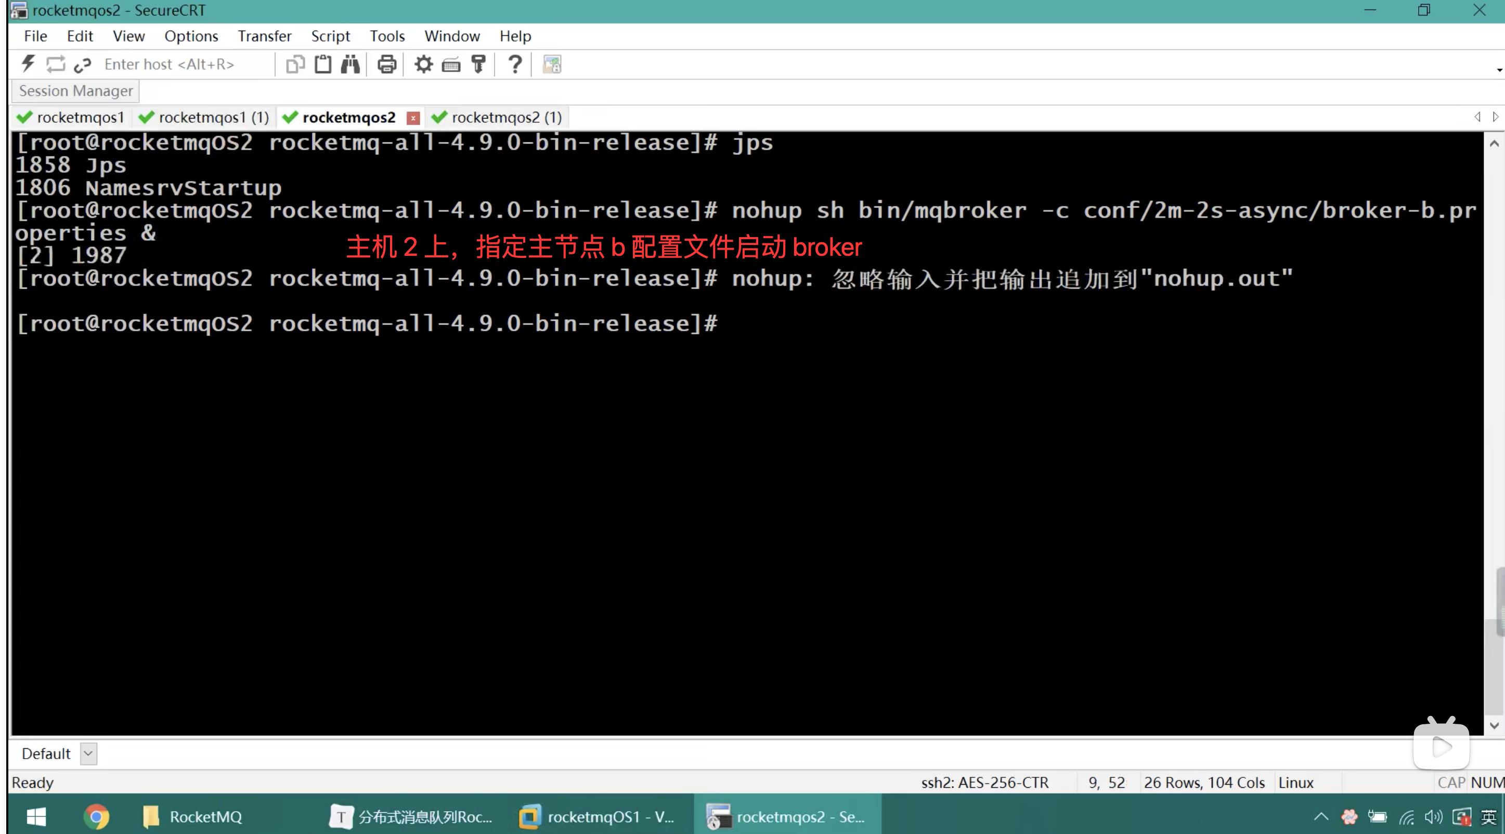Open Session Options gear icon
The height and width of the screenshot is (834, 1505).
(423, 63)
